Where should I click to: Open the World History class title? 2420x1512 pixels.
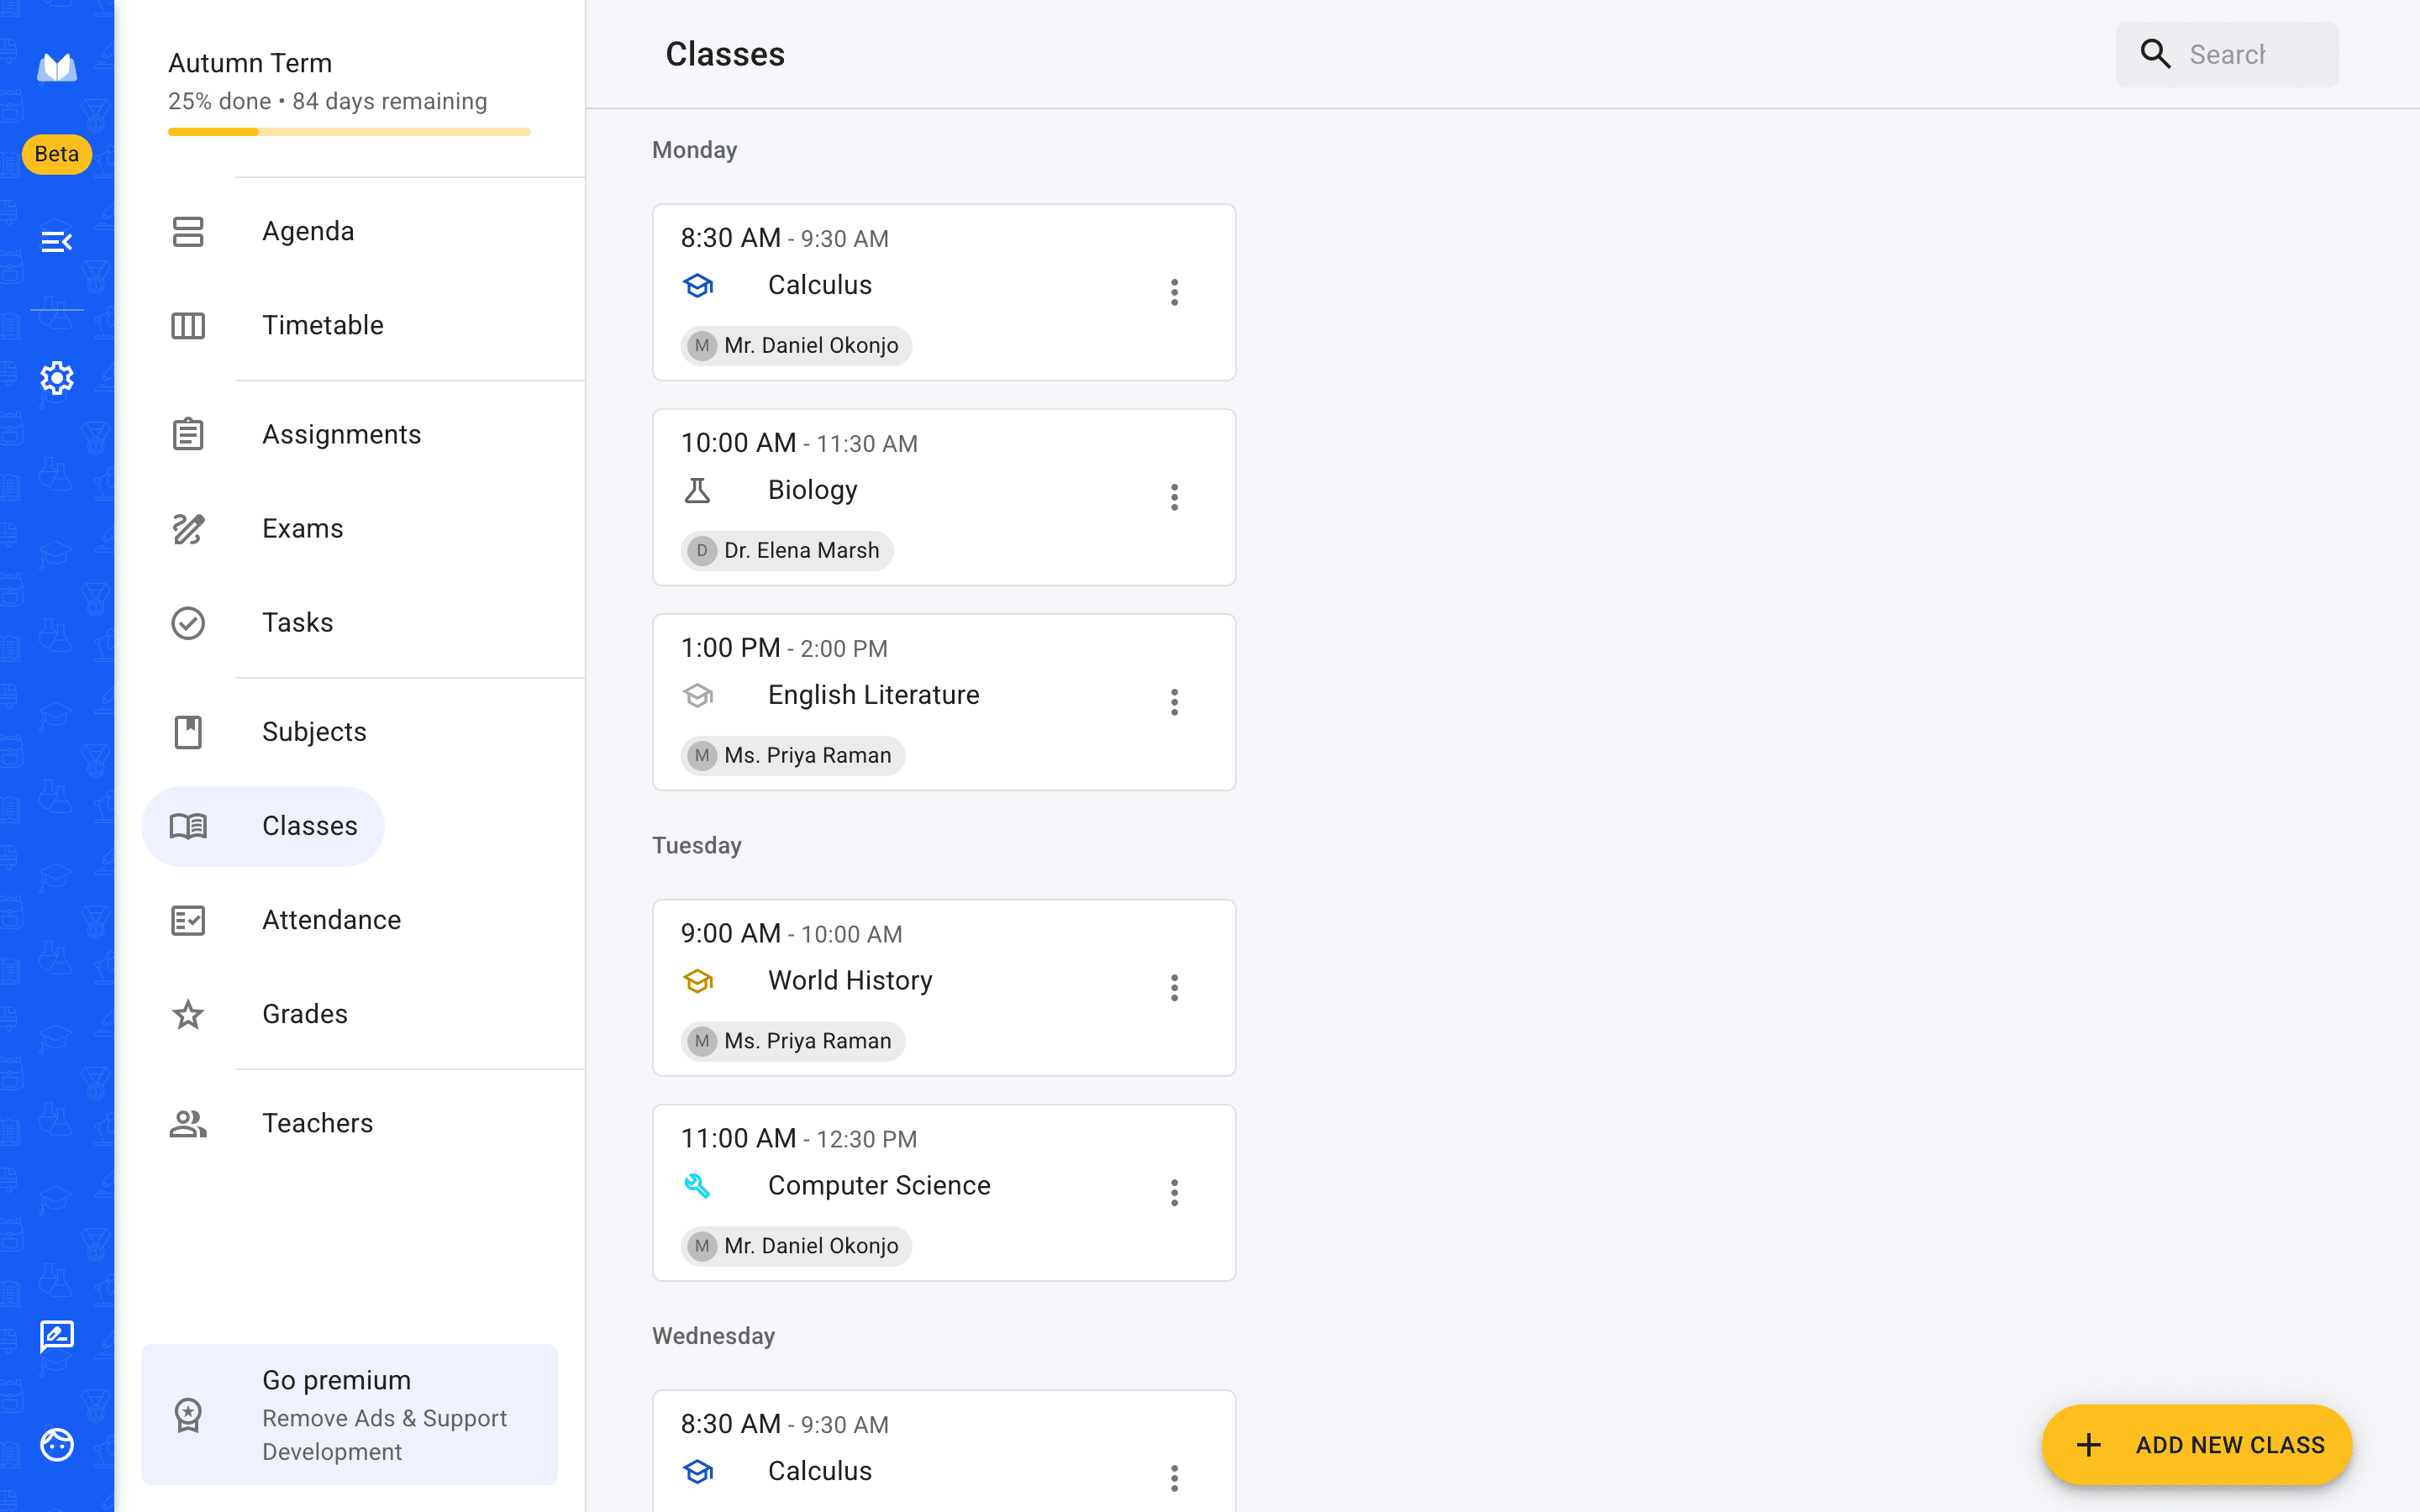(x=850, y=980)
